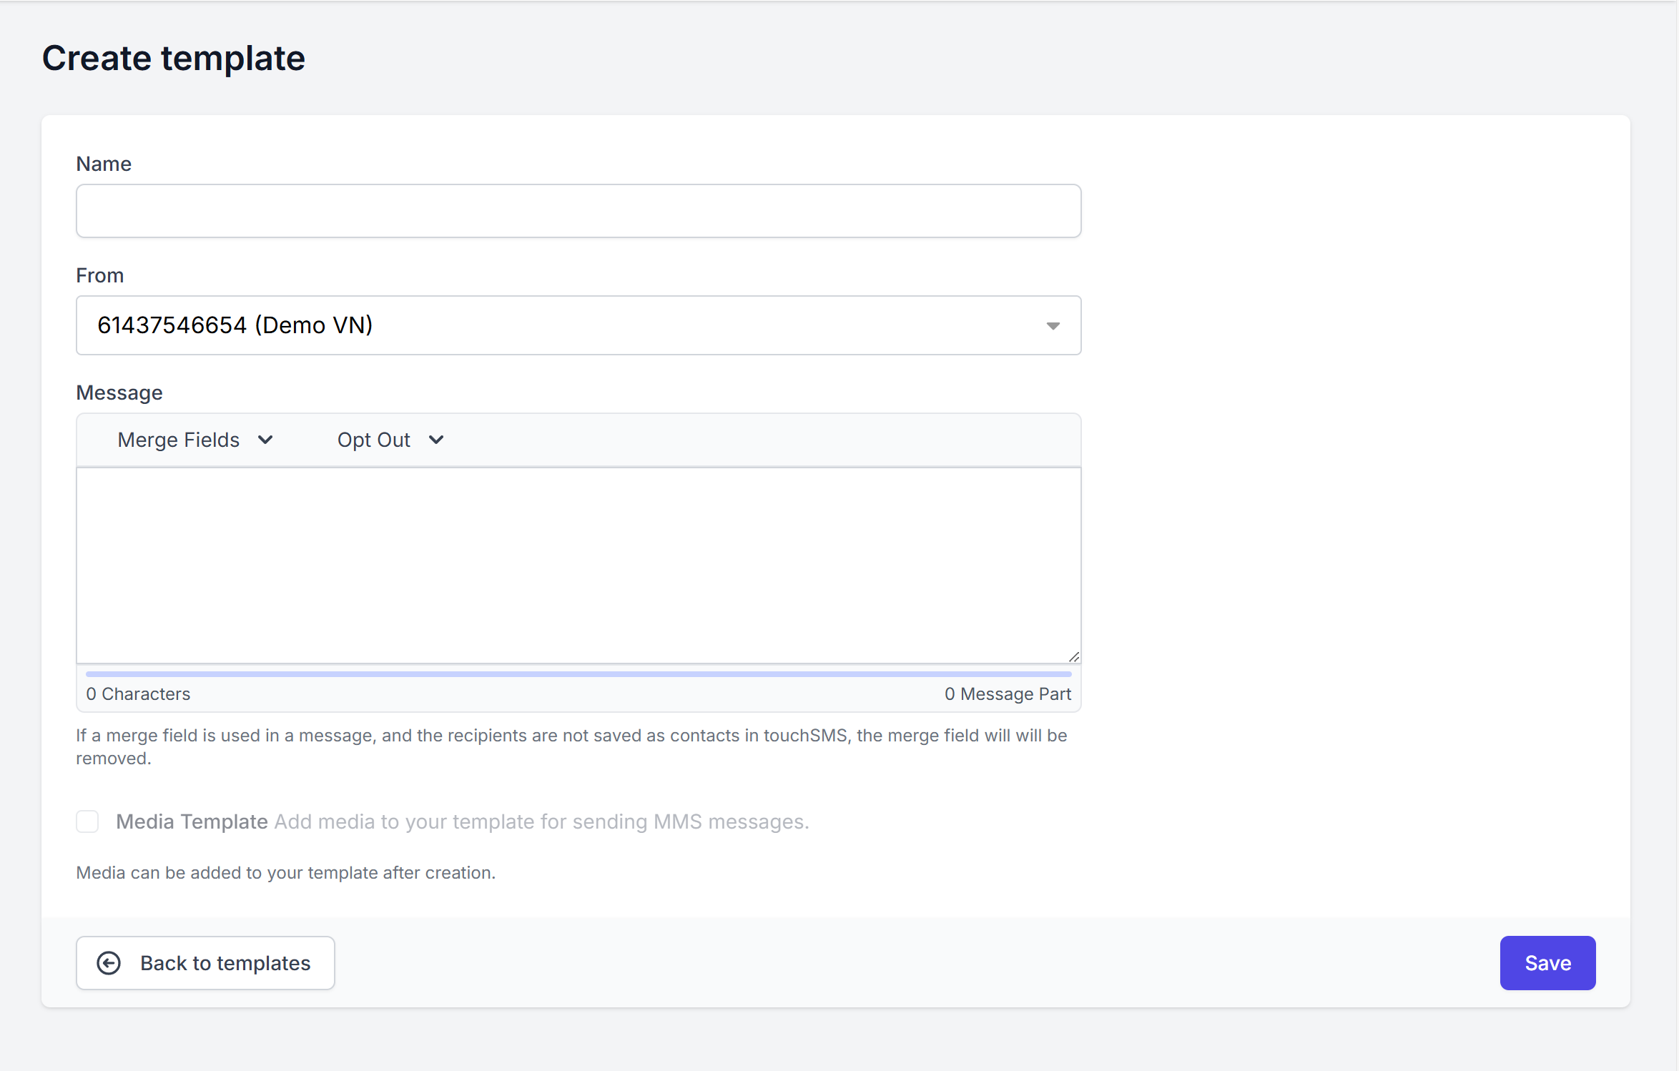The image size is (1679, 1071).
Task: Click the Media Template label text
Action: (x=192, y=821)
